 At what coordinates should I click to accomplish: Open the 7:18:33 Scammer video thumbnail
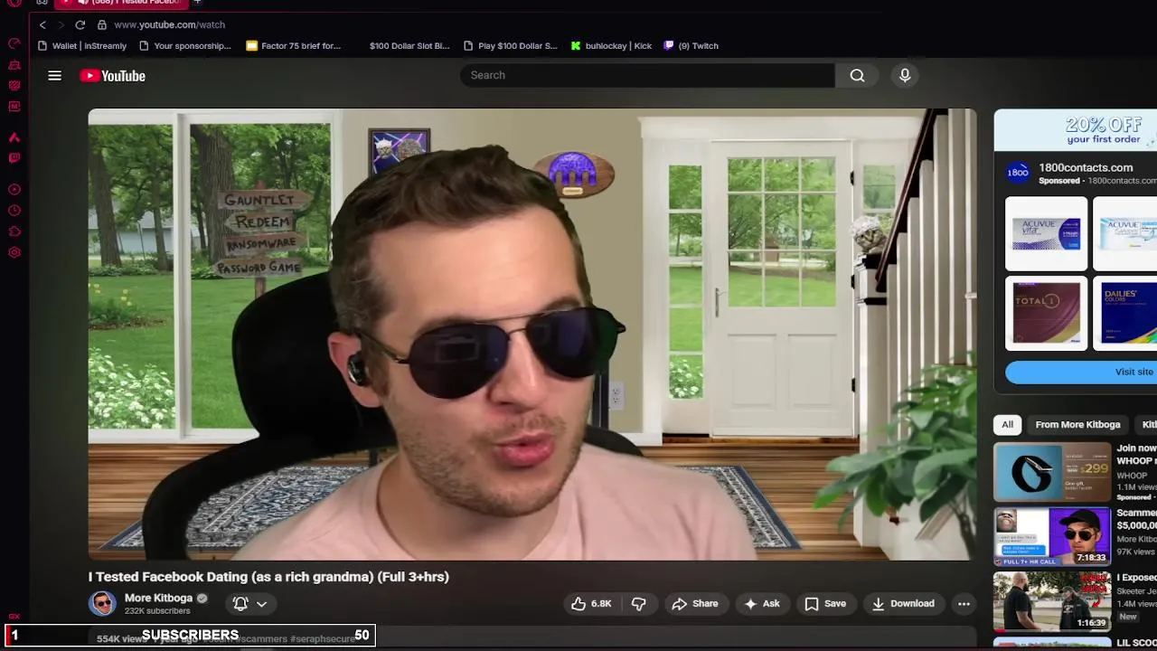click(1052, 537)
